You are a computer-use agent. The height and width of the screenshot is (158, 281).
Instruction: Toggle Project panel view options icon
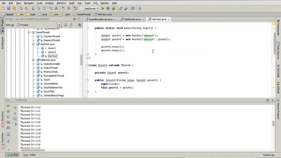point(80,25)
